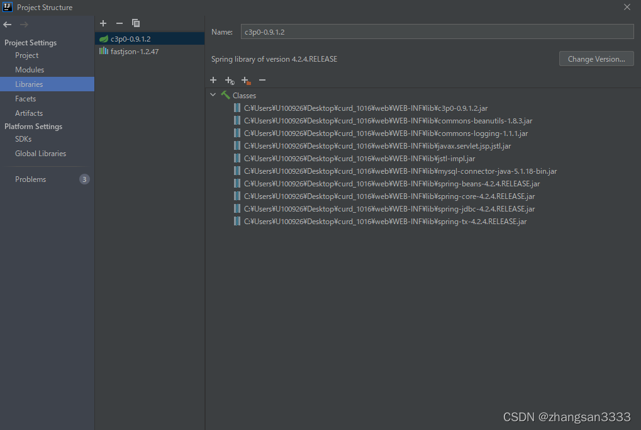Click the IntelliJ logo in title bar
Screen dimensions: 641x430
pos(8,7)
